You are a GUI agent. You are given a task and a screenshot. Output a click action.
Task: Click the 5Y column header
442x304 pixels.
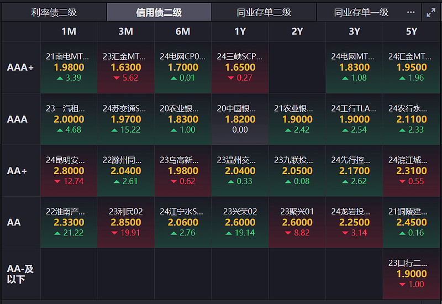(412, 32)
